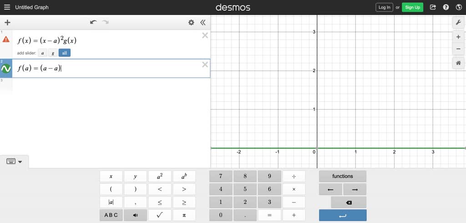Add slider for variable a
The height and width of the screenshot is (223, 466).
(x=43, y=53)
